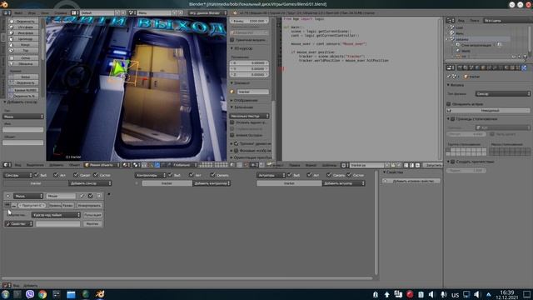The image size is (533, 300).
Task: Open the mouse event dropdown Курсор над любым
Action: 56,215
